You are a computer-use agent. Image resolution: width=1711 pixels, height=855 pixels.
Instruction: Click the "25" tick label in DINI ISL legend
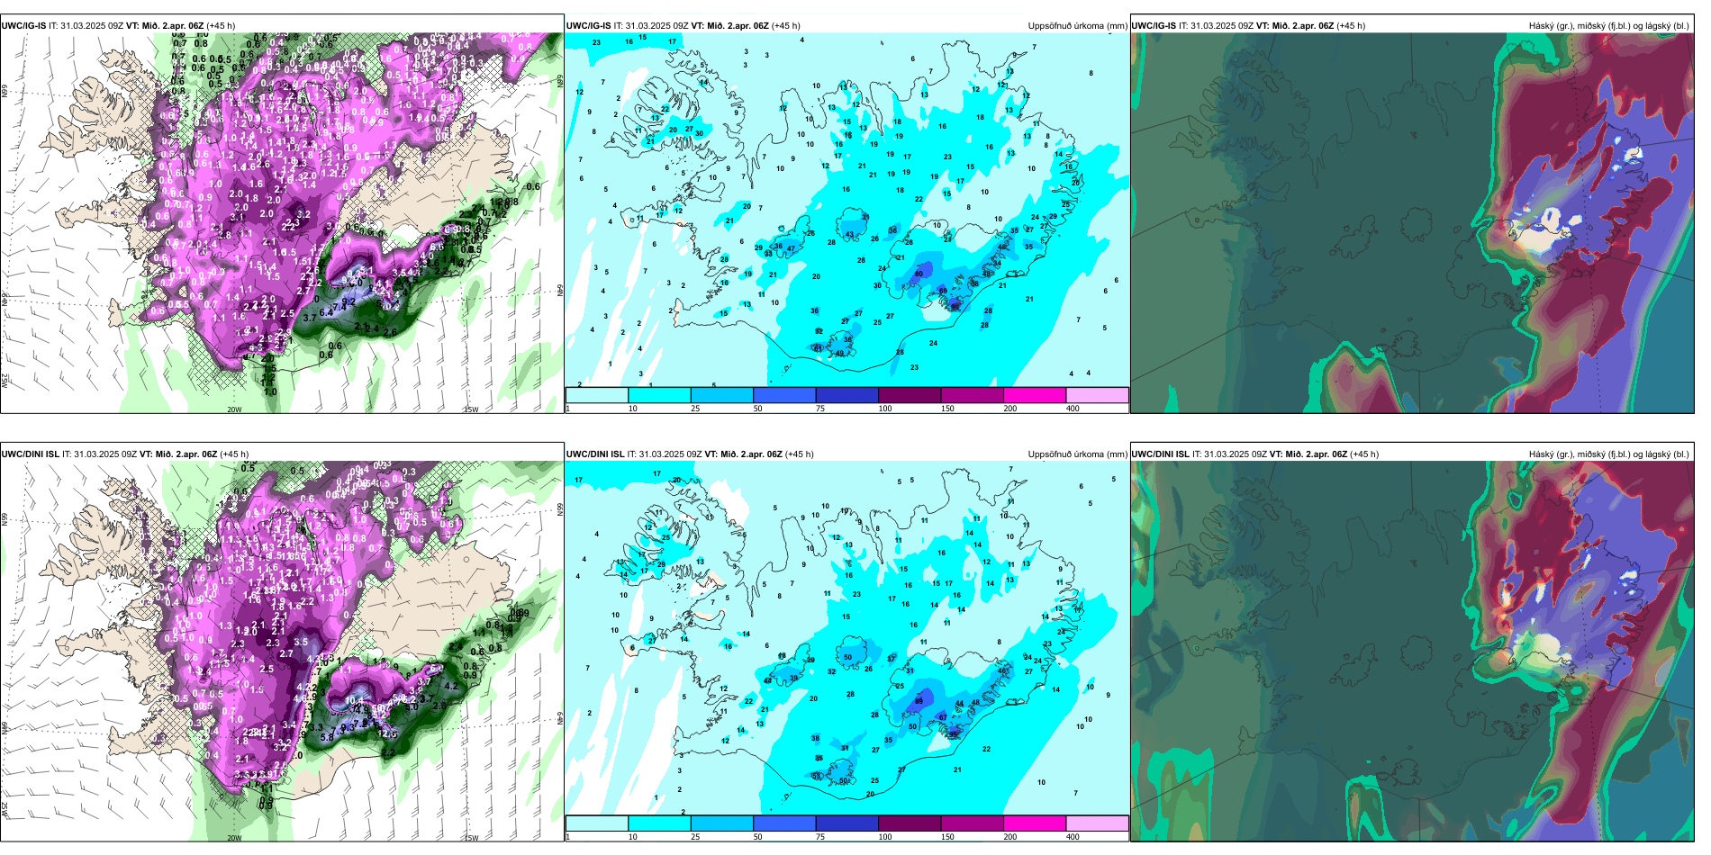pos(695,837)
